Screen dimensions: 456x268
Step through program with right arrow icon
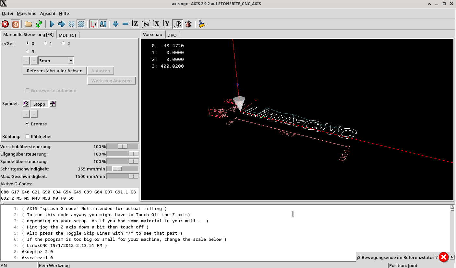click(62, 24)
